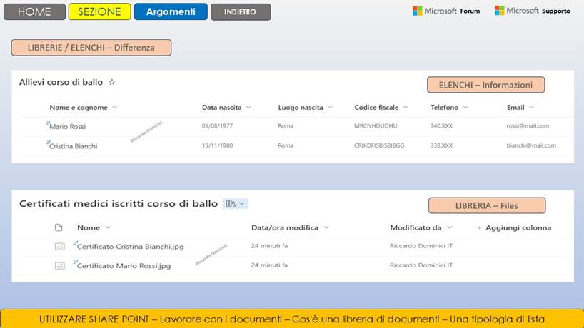Expand the Codice fiscale column dropdown
Viewport: 584px width, 328px height.
[x=406, y=107]
